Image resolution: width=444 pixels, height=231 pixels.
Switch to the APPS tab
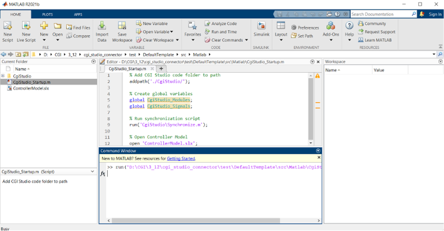pos(78,14)
